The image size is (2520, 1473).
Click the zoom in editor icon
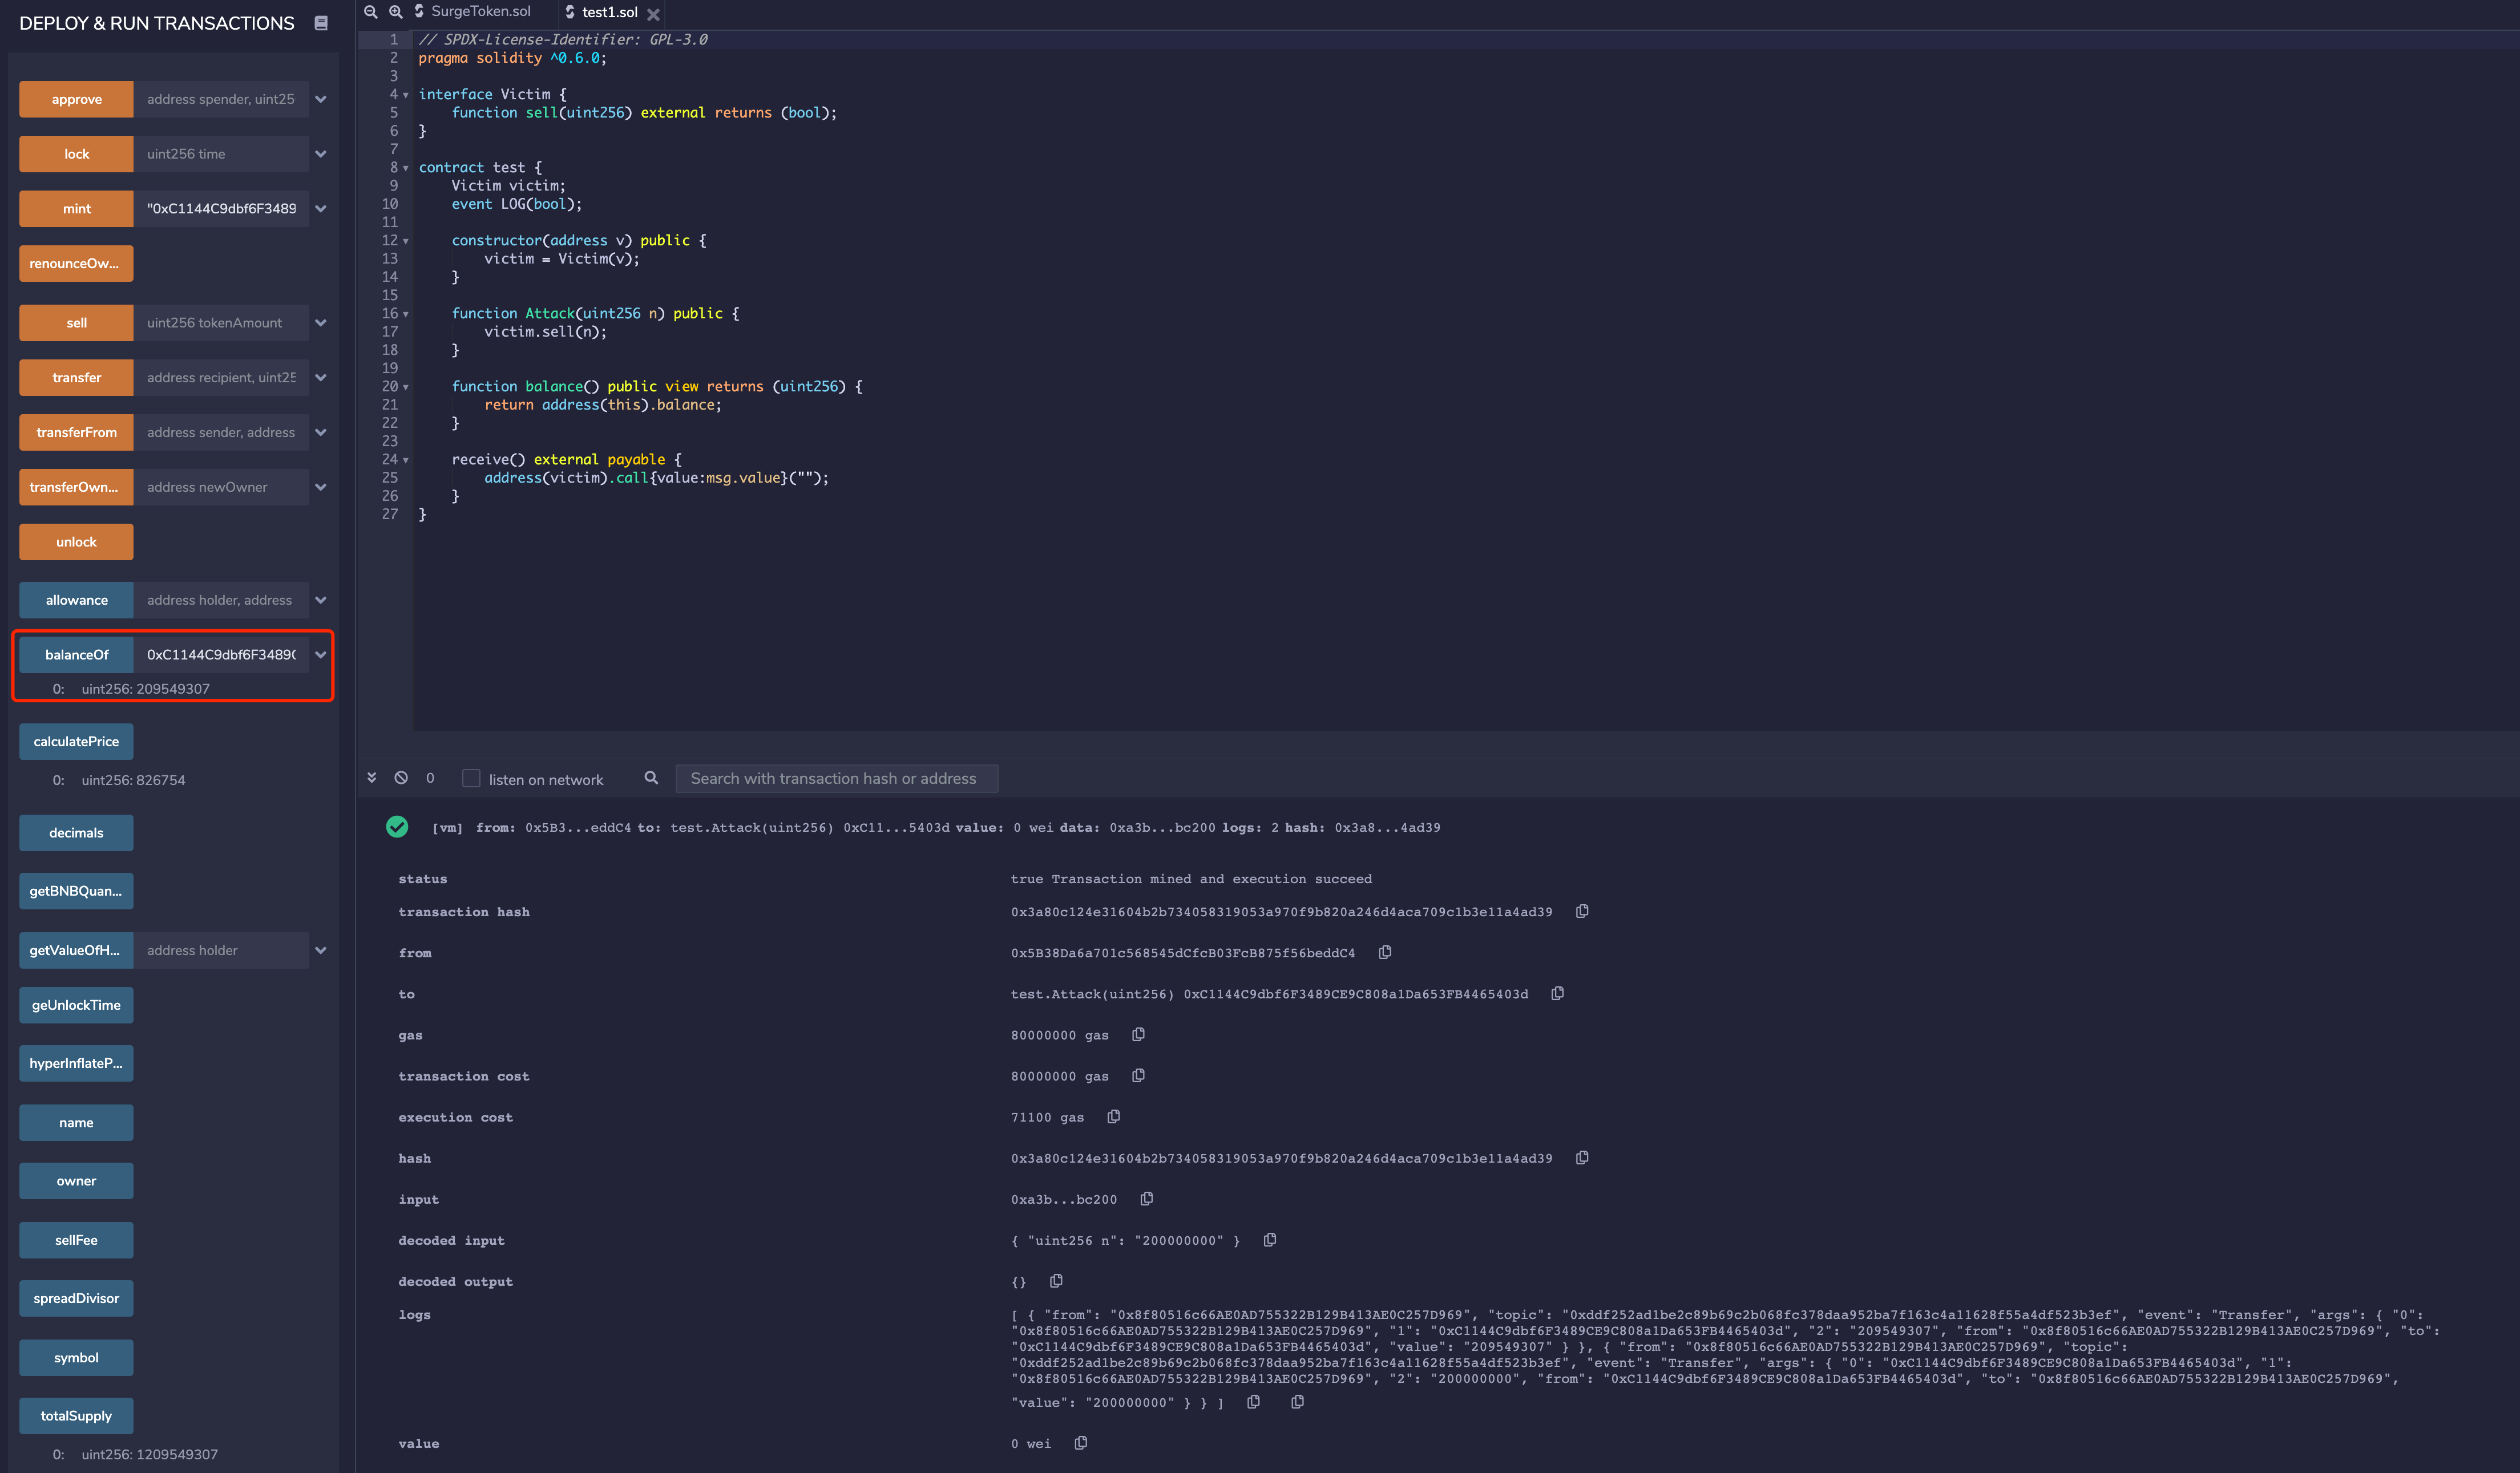point(396,12)
